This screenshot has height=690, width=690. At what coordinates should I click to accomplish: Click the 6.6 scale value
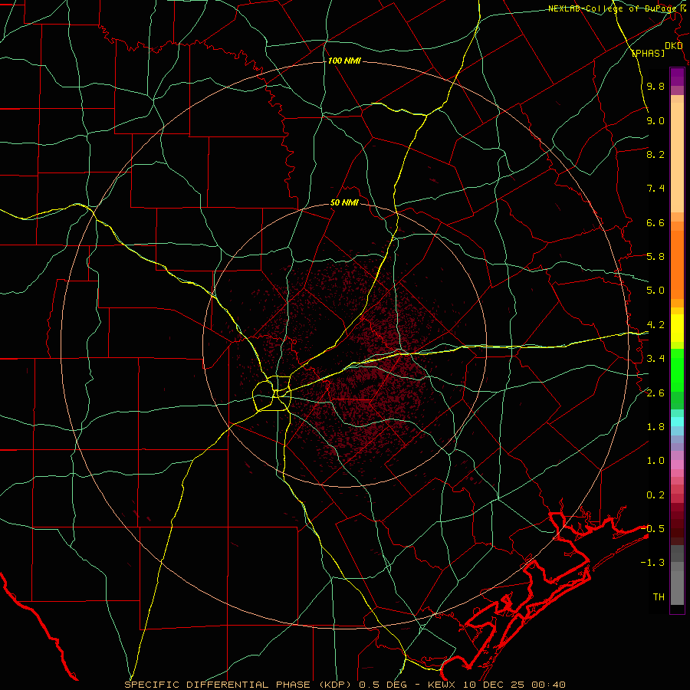[x=655, y=222]
